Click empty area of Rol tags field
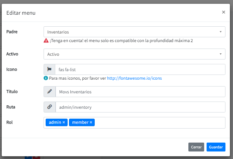233x159 pixels. click(x=158, y=122)
